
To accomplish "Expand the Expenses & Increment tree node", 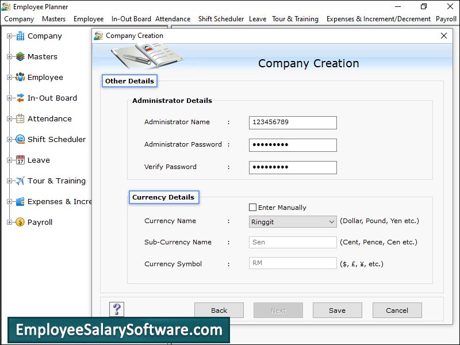I will tap(9, 202).
